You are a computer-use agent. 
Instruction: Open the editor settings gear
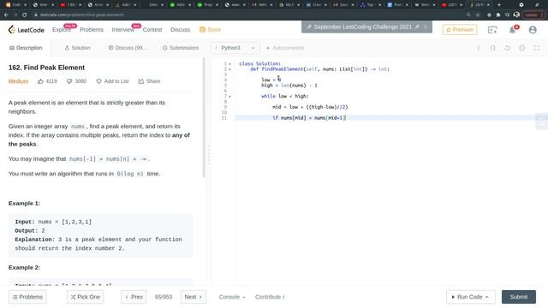pos(521,48)
